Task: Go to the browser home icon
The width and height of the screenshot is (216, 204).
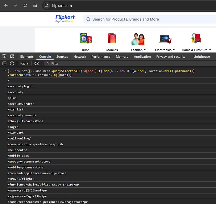Action: point(35,5)
